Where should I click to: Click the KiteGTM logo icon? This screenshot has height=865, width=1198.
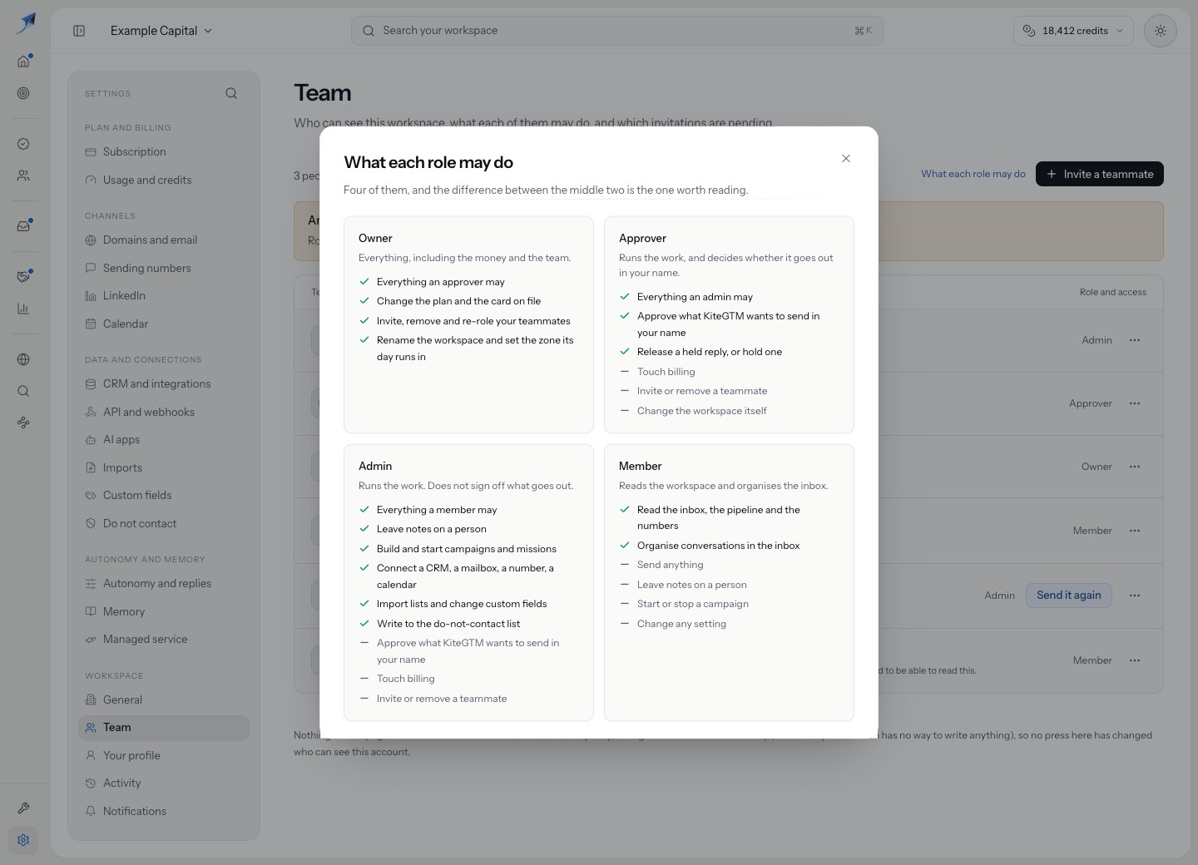coord(26,22)
